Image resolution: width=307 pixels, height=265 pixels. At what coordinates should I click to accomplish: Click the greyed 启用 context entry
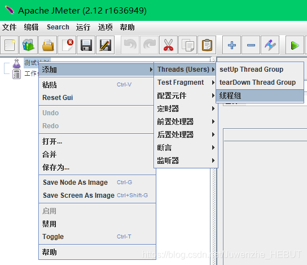pos(97,211)
